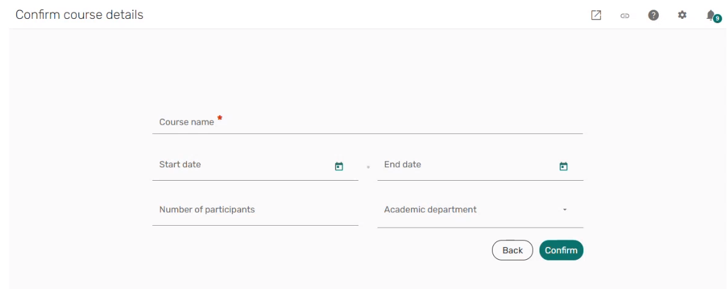Click the Course name label text
Image resolution: width=727 pixels, height=289 pixels.
coord(186,122)
